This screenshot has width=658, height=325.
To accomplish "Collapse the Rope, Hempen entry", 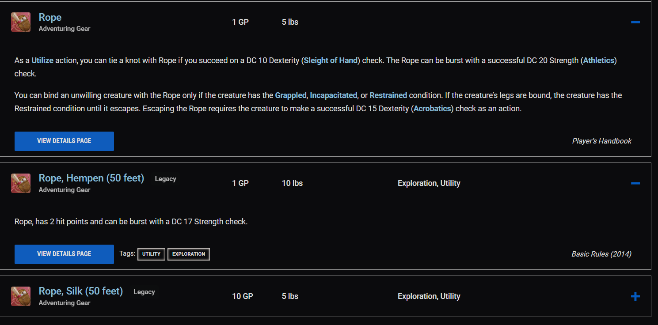I will pyautogui.click(x=635, y=183).
